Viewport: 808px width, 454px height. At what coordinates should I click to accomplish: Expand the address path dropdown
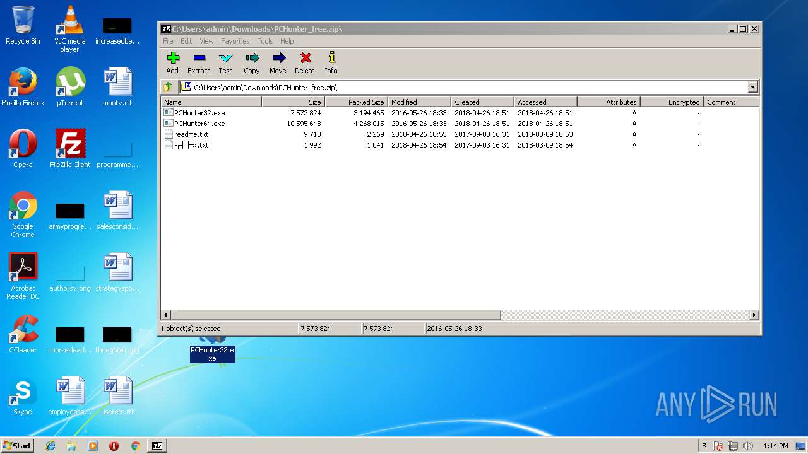pyautogui.click(x=752, y=88)
